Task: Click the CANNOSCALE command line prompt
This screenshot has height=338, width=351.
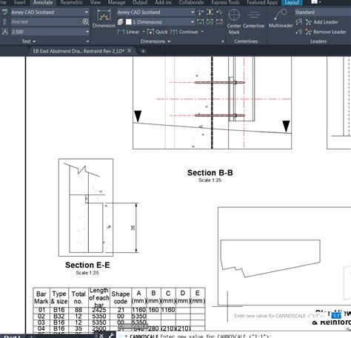Action: click(x=200, y=336)
